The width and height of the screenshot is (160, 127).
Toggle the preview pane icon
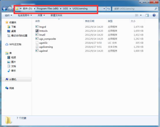pos(147,15)
